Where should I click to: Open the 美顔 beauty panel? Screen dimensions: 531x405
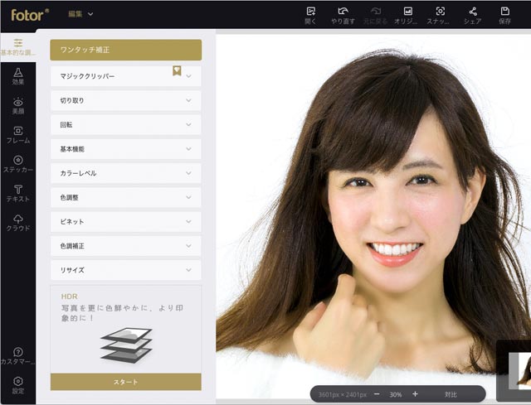(18, 105)
